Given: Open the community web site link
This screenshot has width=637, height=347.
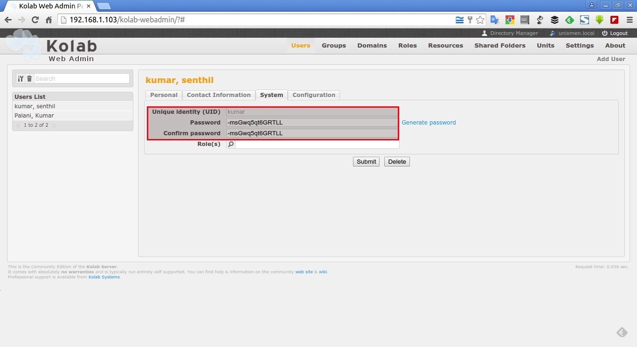Looking at the screenshot, I should pos(304,272).
